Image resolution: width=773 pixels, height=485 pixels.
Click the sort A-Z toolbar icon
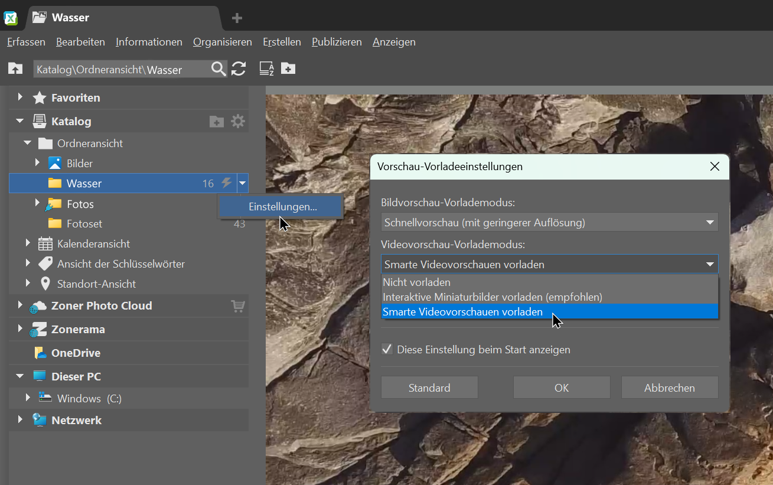point(266,69)
